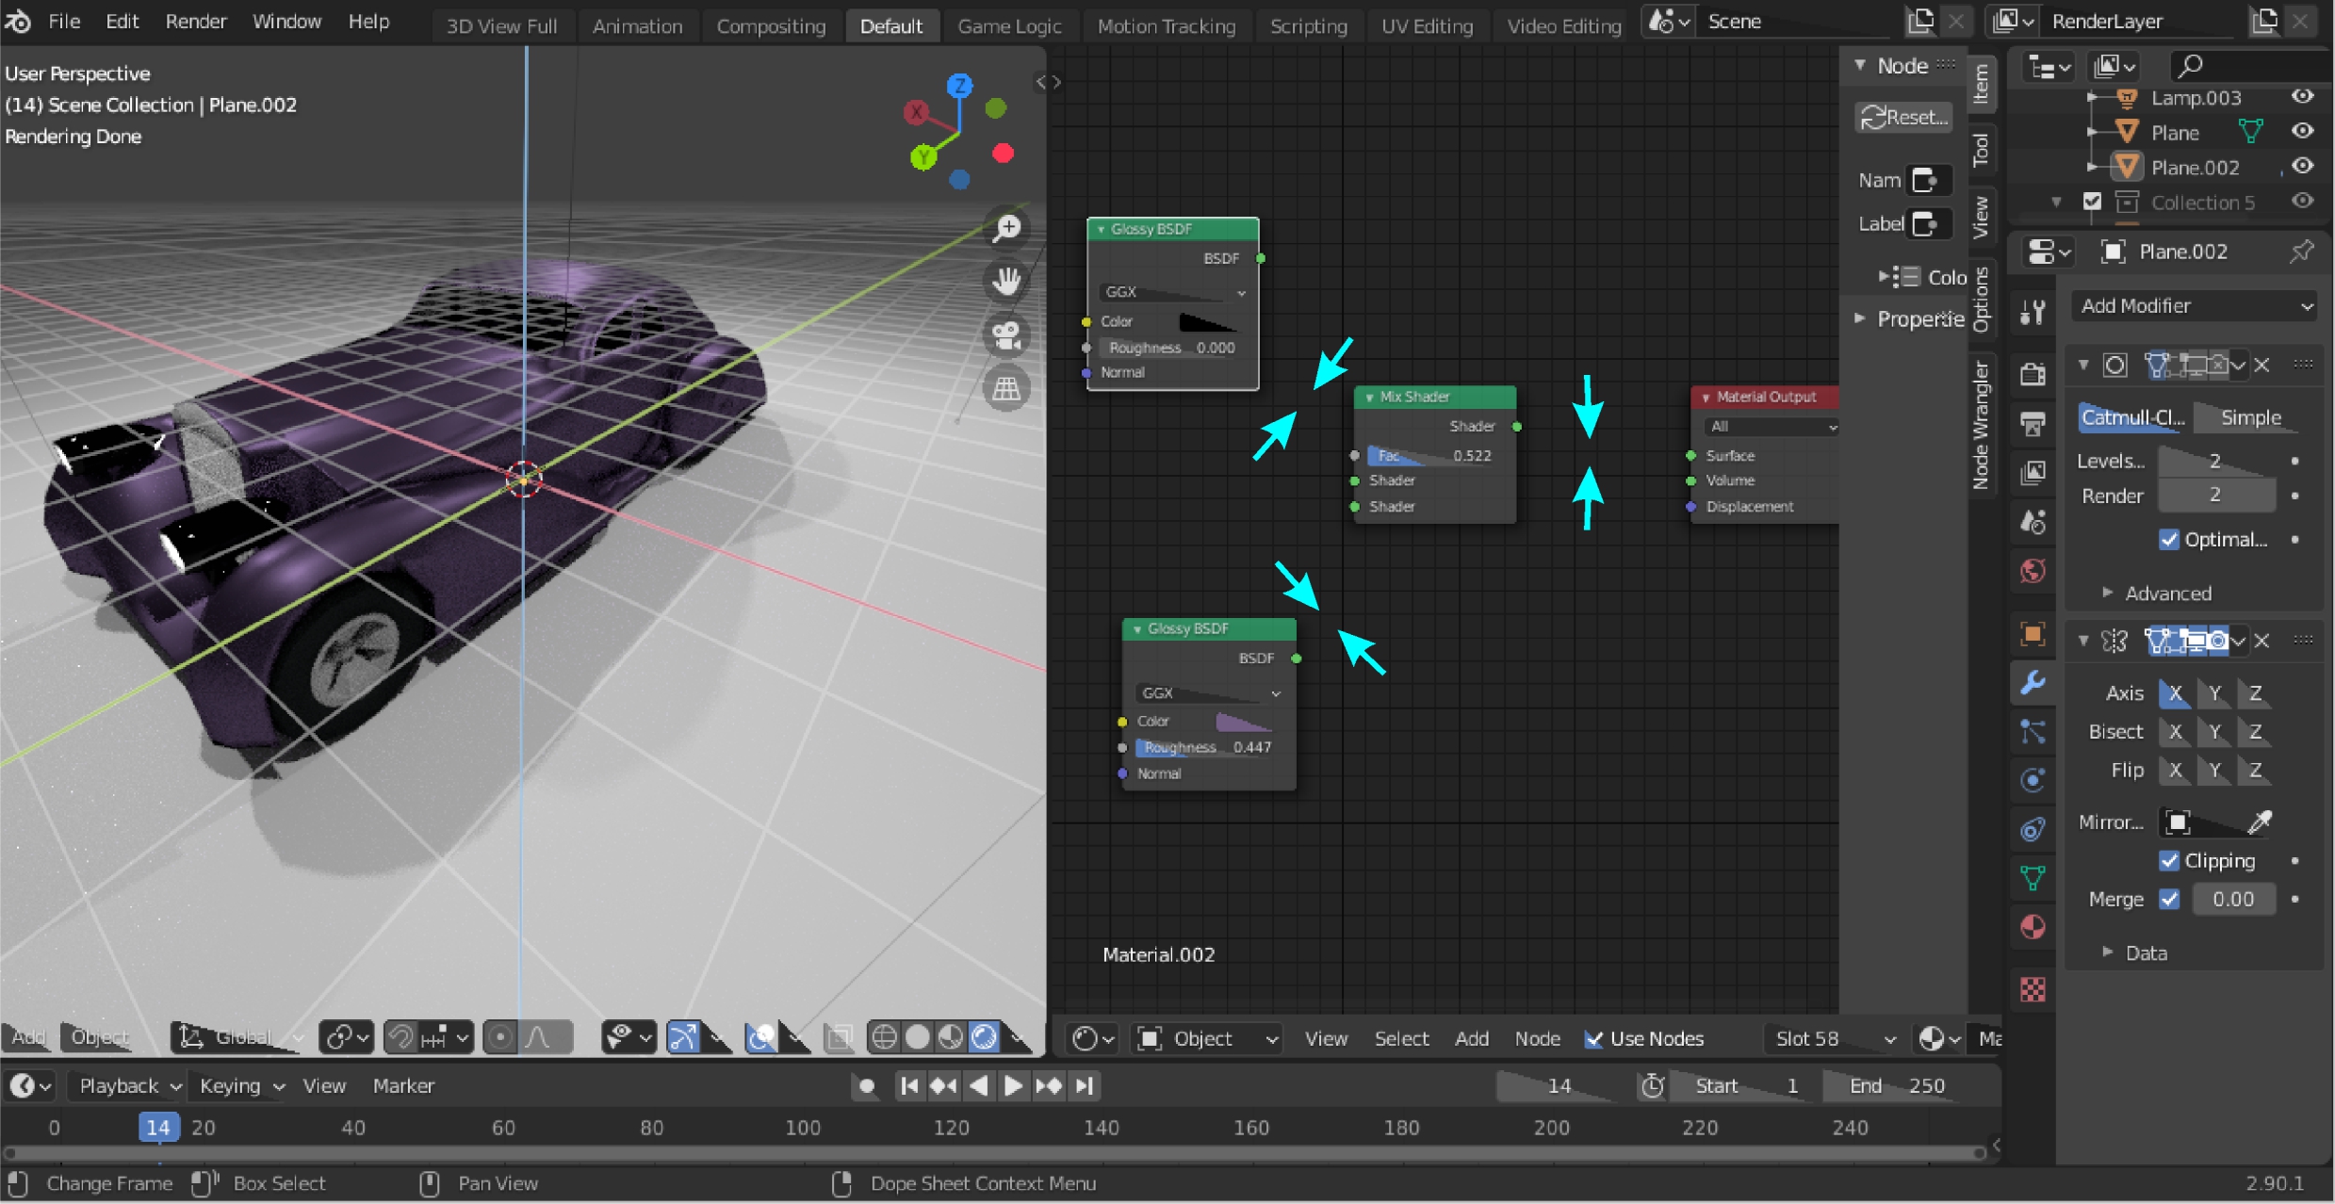Screen dimensions: 2335x1204
Task: Open the Modifier properties wrench tab
Action: [x=2033, y=683]
